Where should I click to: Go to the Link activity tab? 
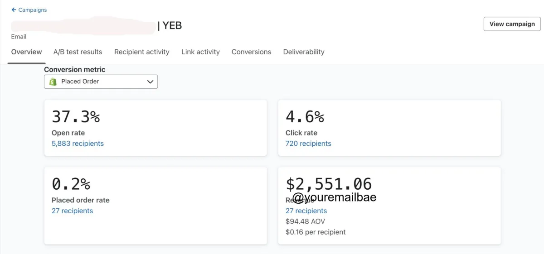200,52
